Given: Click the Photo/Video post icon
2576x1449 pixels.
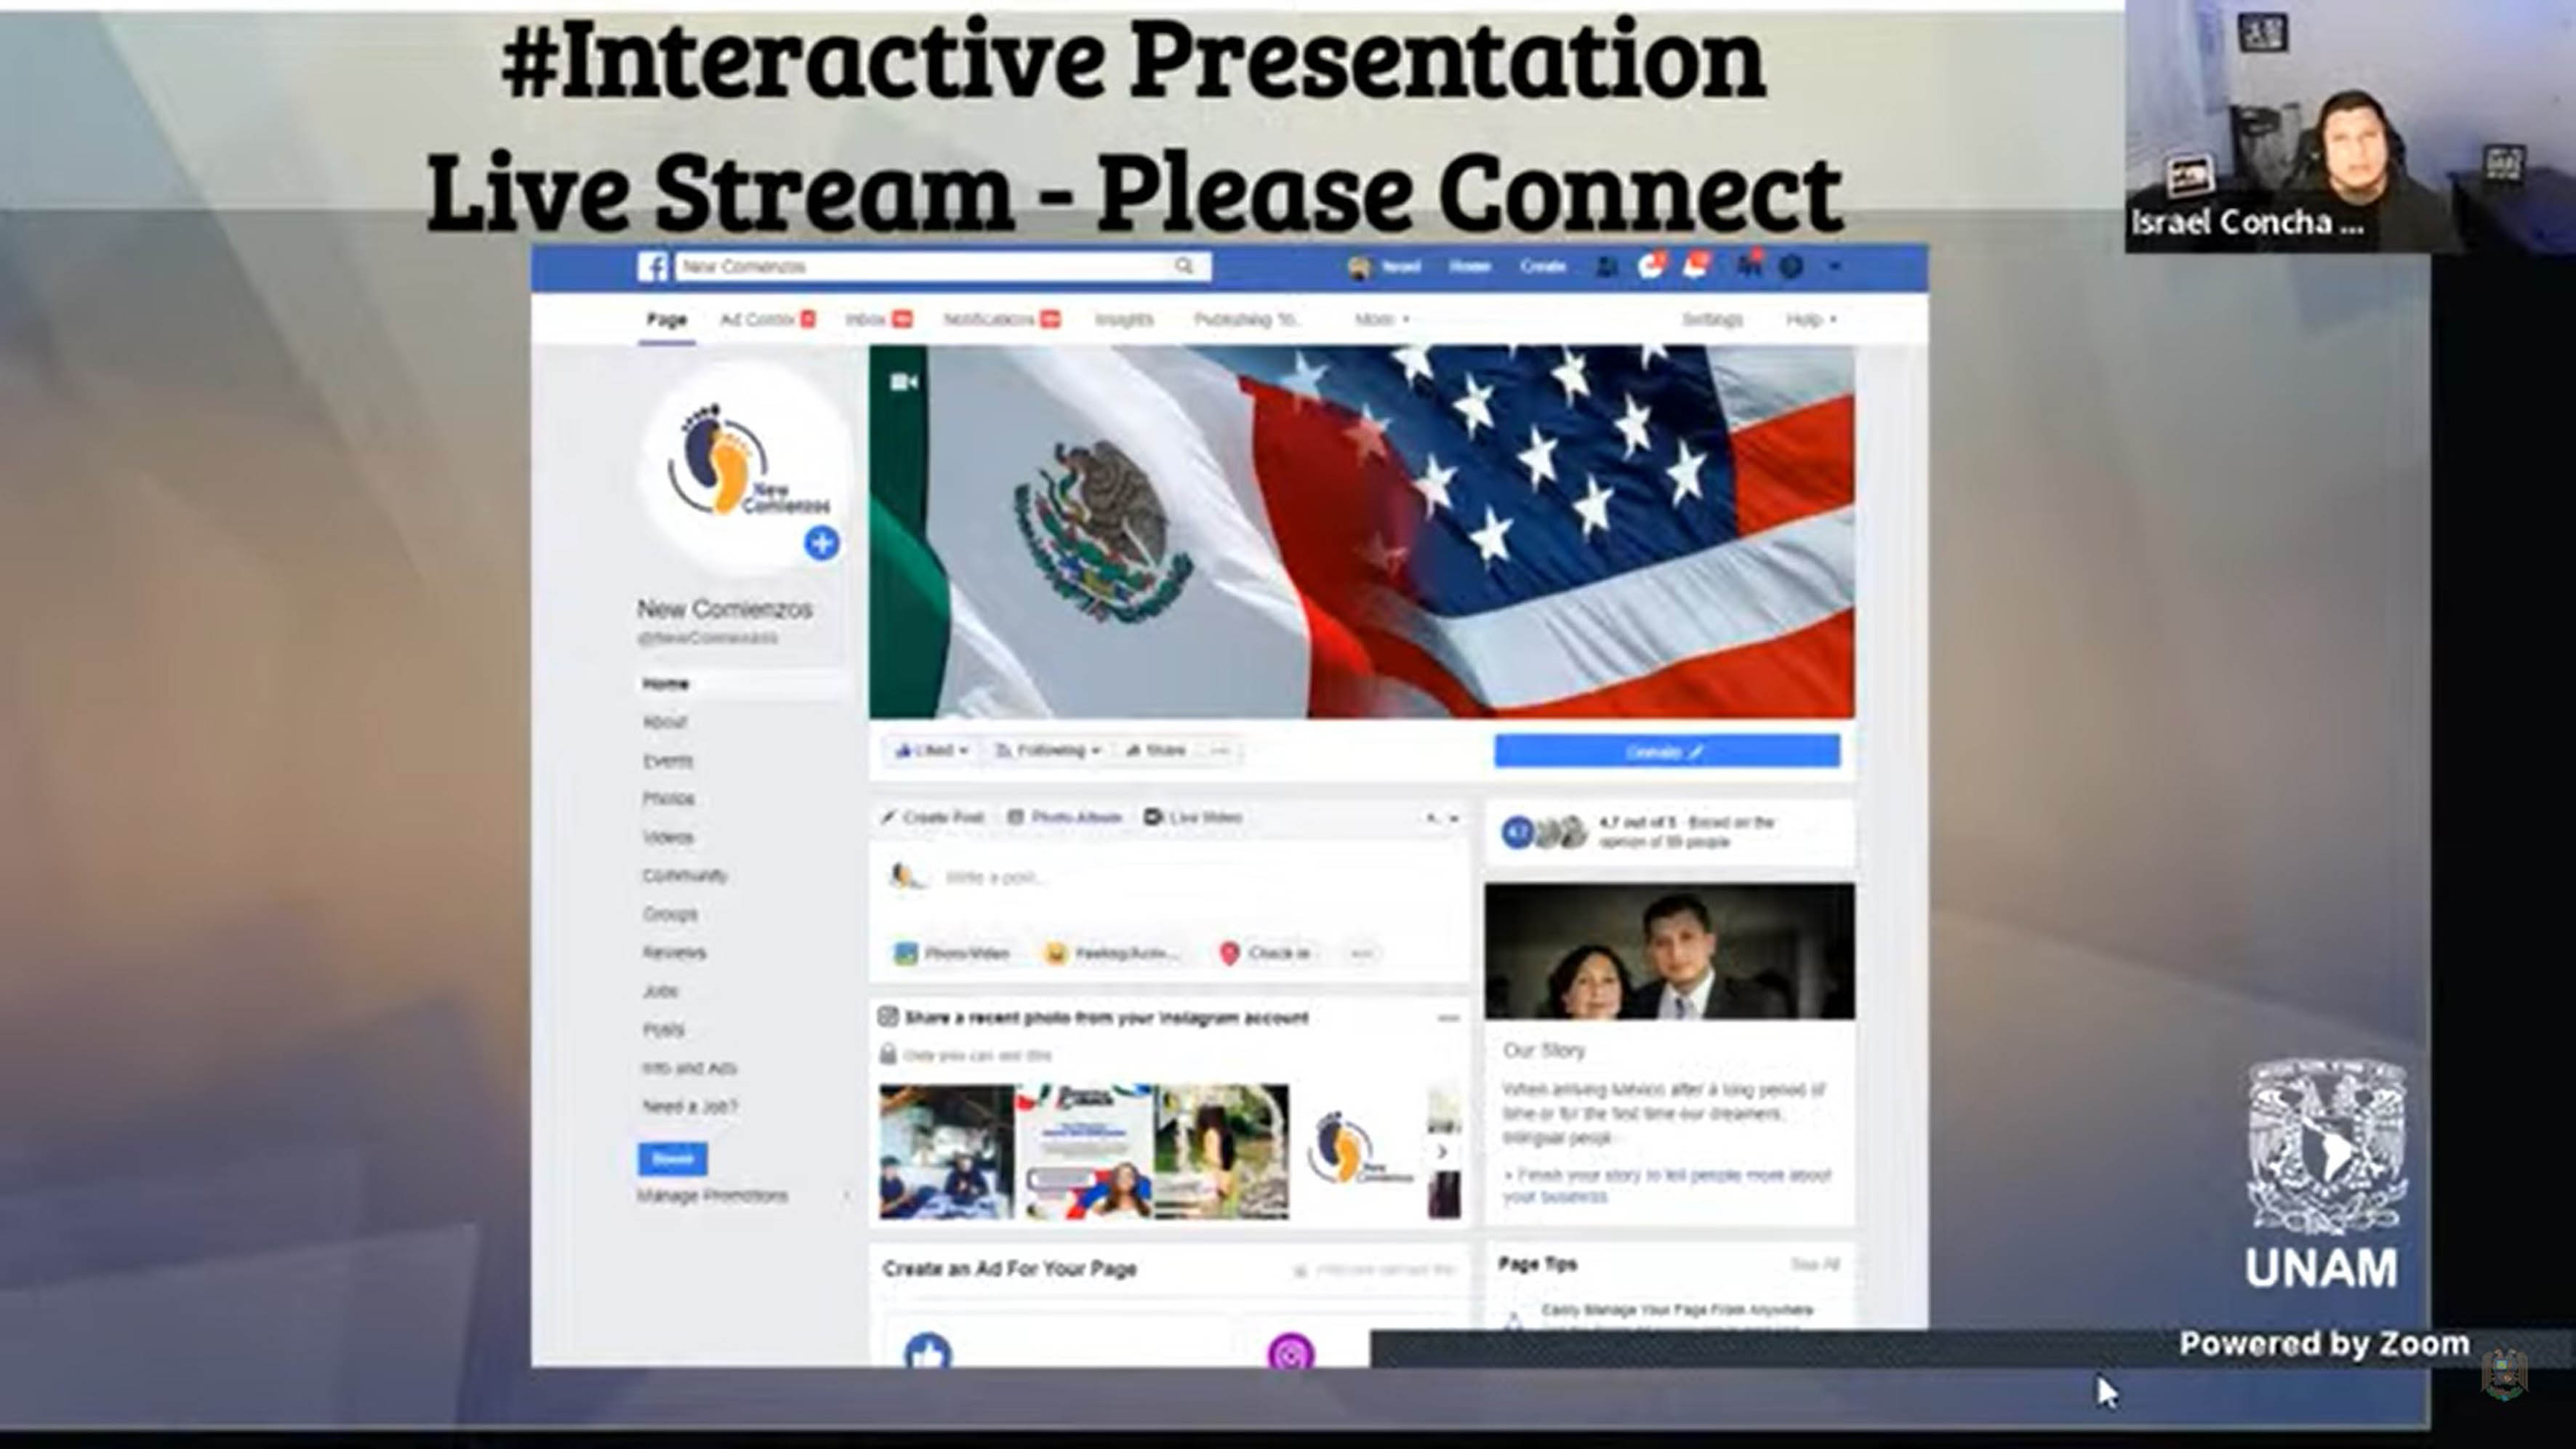Looking at the screenshot, I should point(905,953).
